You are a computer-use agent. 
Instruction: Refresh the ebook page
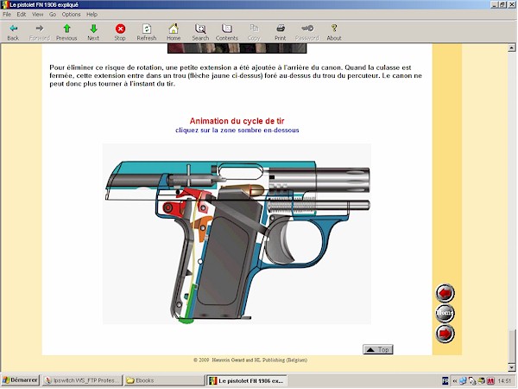[147, 32]
